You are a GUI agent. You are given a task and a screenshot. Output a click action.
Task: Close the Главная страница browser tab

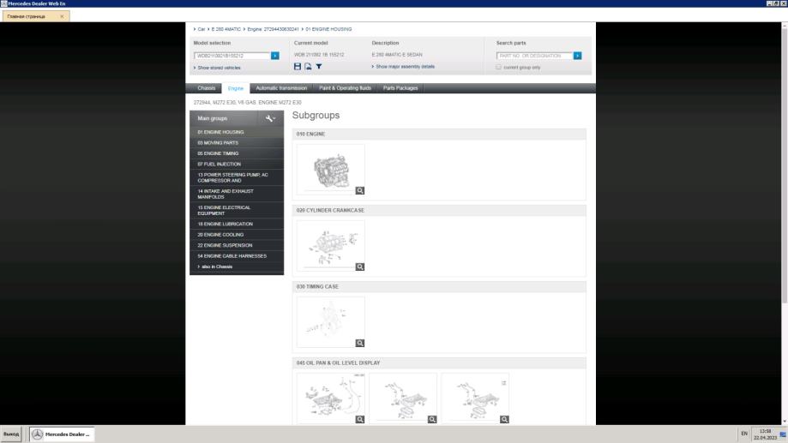coord(62,16)
